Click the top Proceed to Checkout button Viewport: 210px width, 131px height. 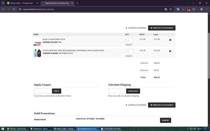click(x=162, y=28)
